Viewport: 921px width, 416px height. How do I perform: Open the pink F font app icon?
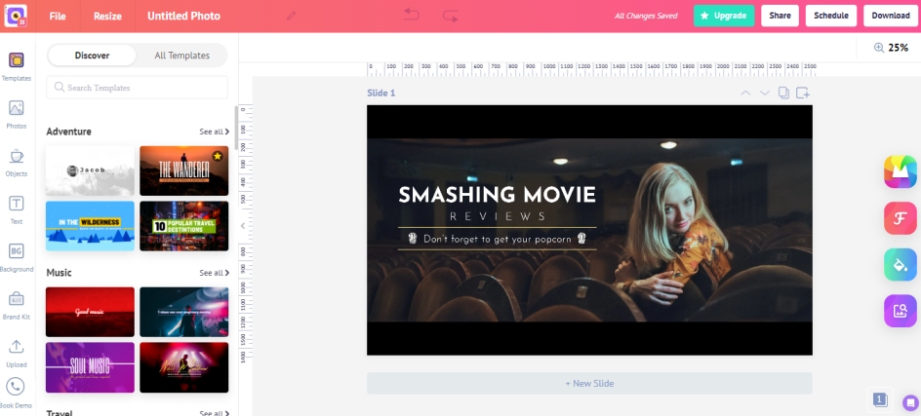click(900, 218)
